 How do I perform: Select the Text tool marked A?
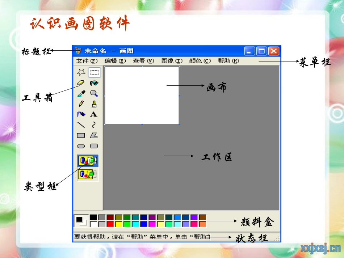[94, 114]
